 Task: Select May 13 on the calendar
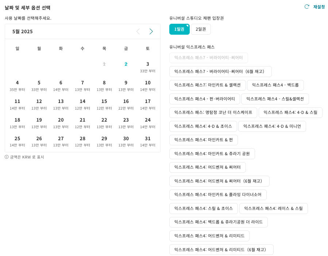[x=61, y=104]
